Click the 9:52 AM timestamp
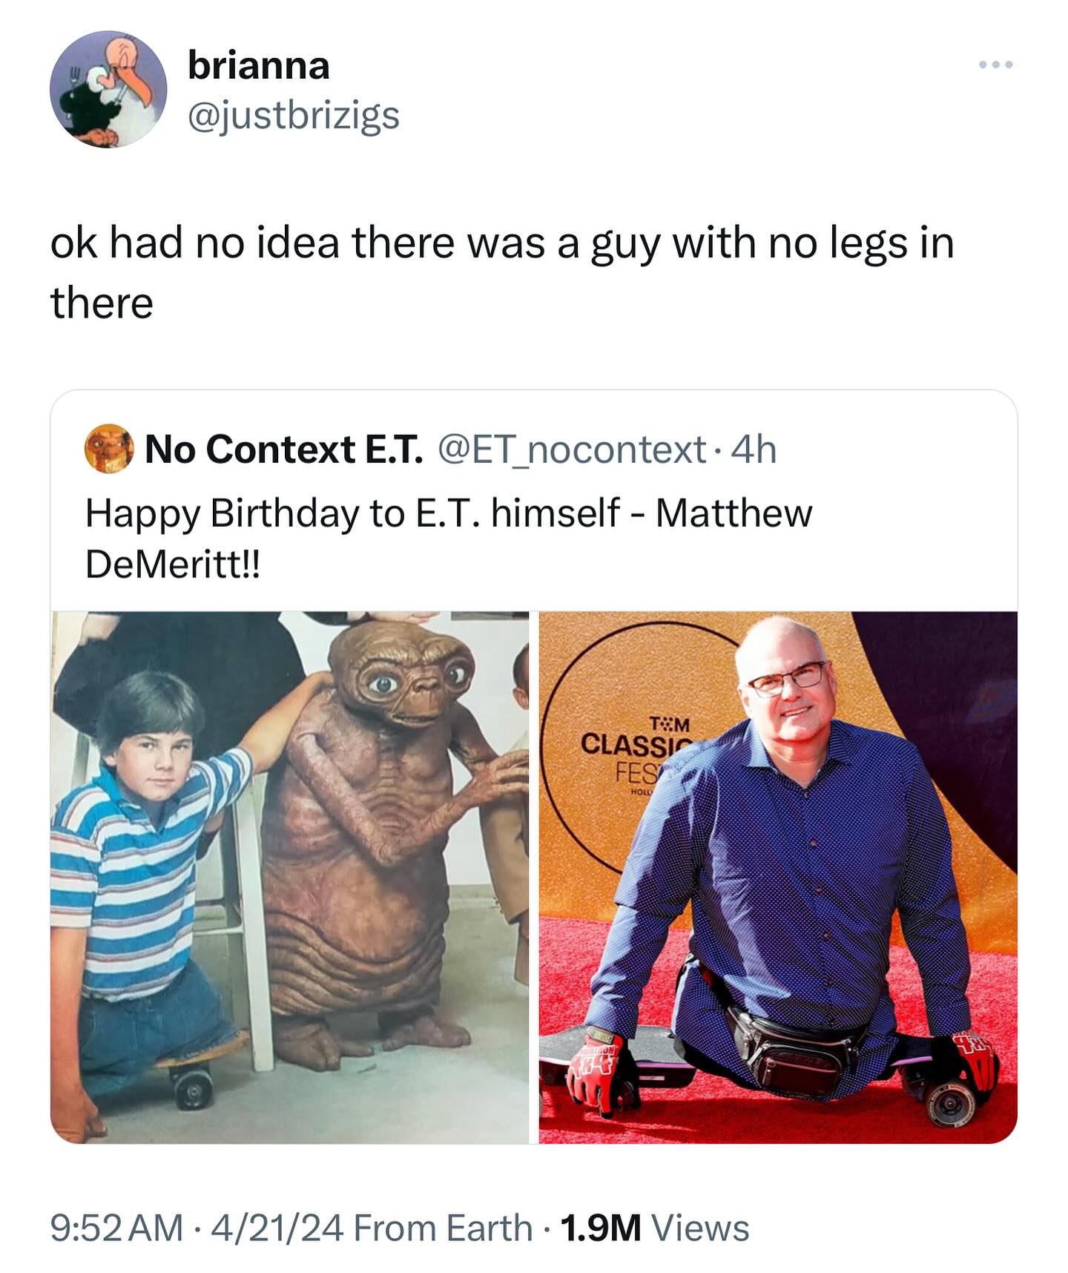The image size is (1068, 1273). [x=116, y=1227]
